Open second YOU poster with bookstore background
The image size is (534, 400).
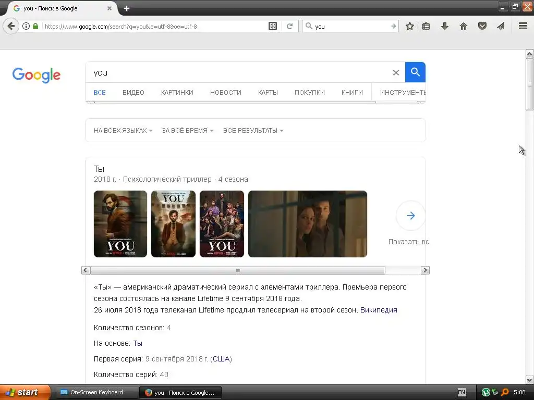173,224
